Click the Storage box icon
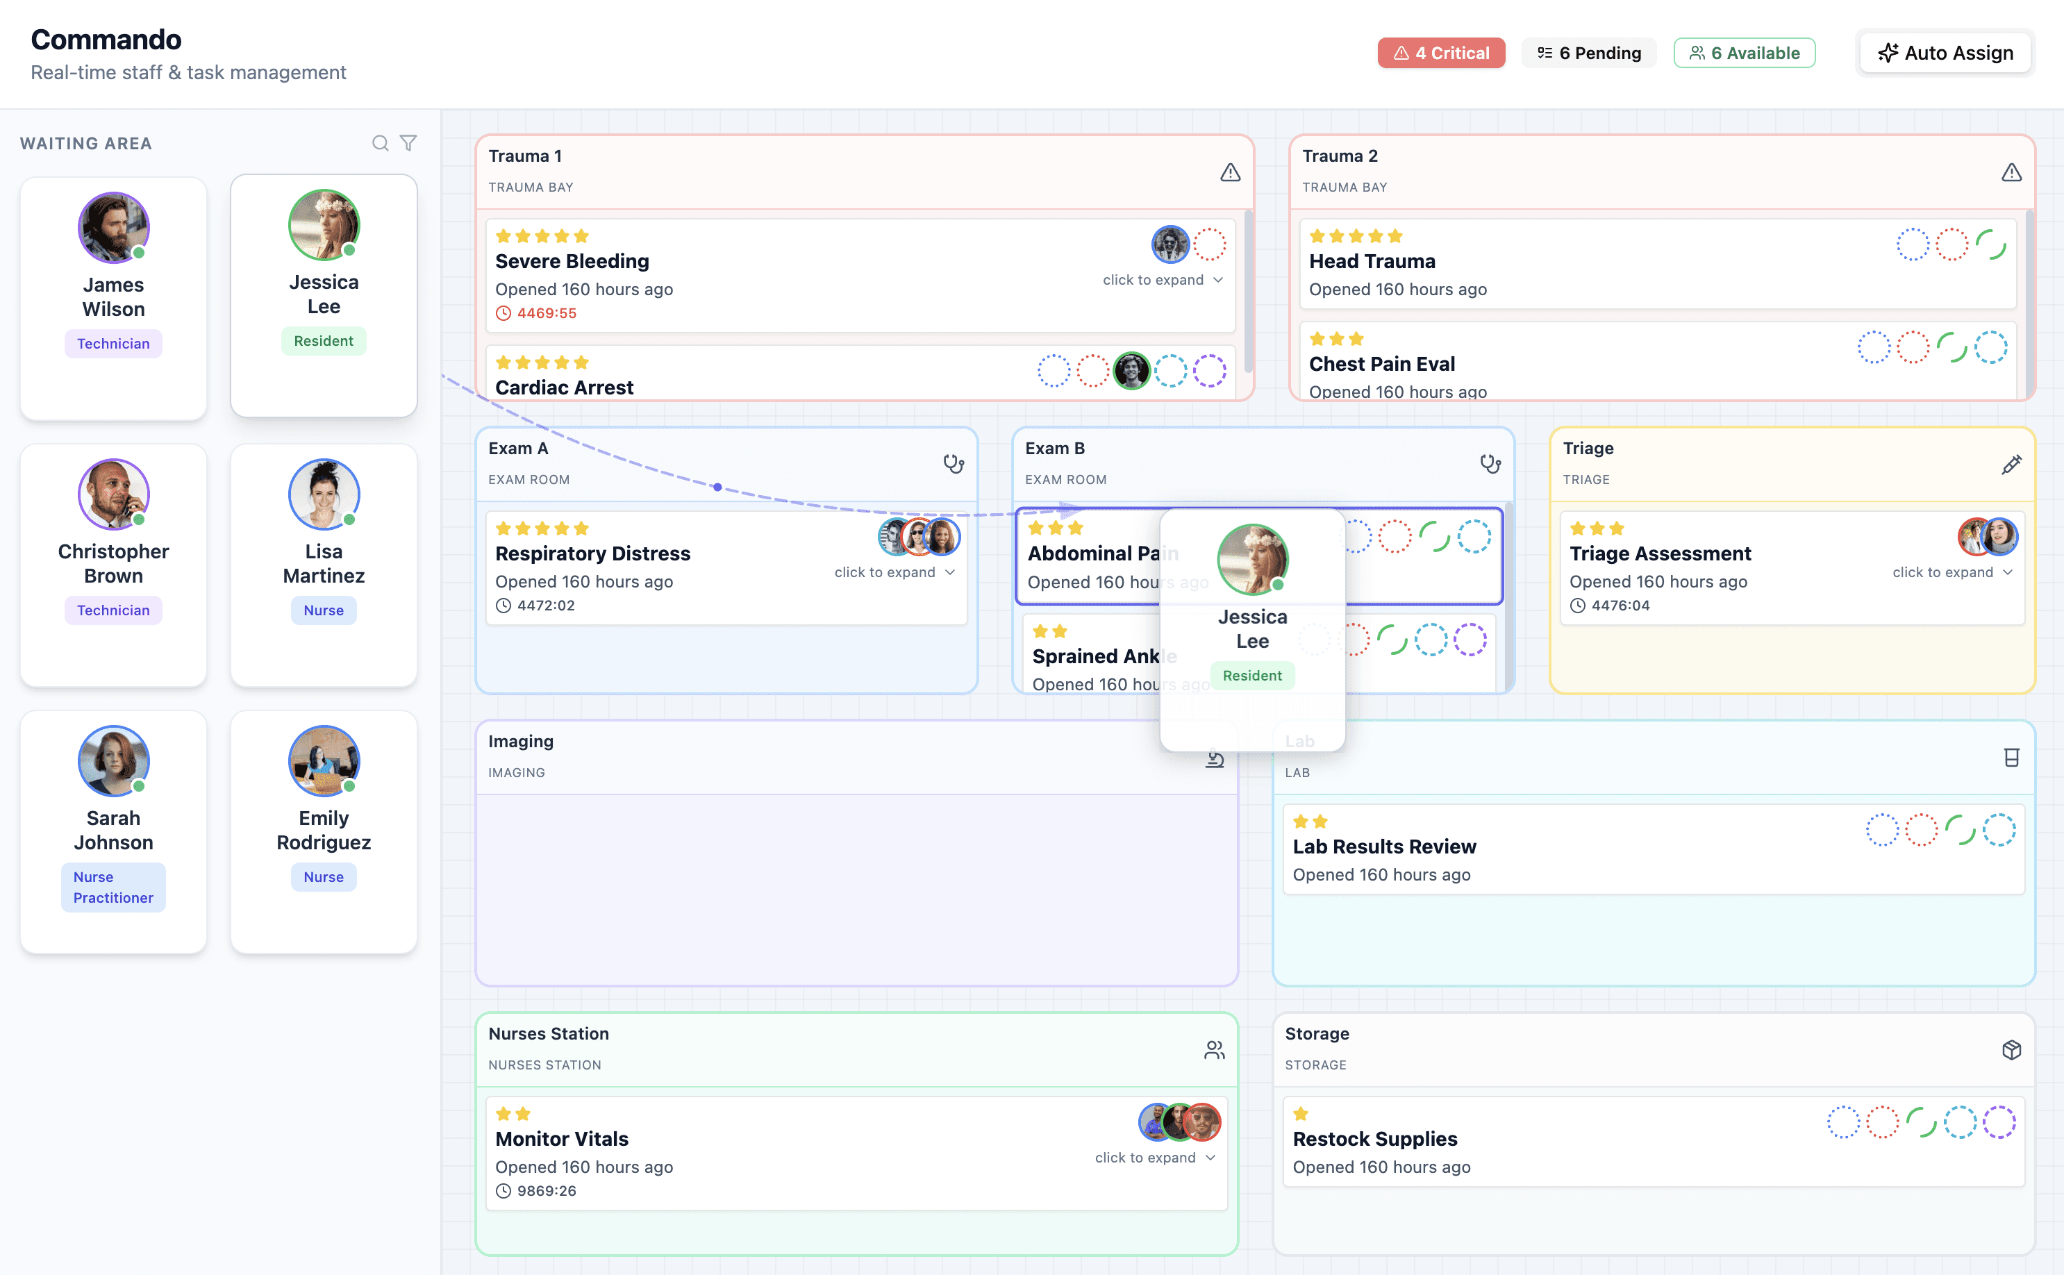The width and height of the screenshot is (2064, 1275). tap(2011, 1050)
